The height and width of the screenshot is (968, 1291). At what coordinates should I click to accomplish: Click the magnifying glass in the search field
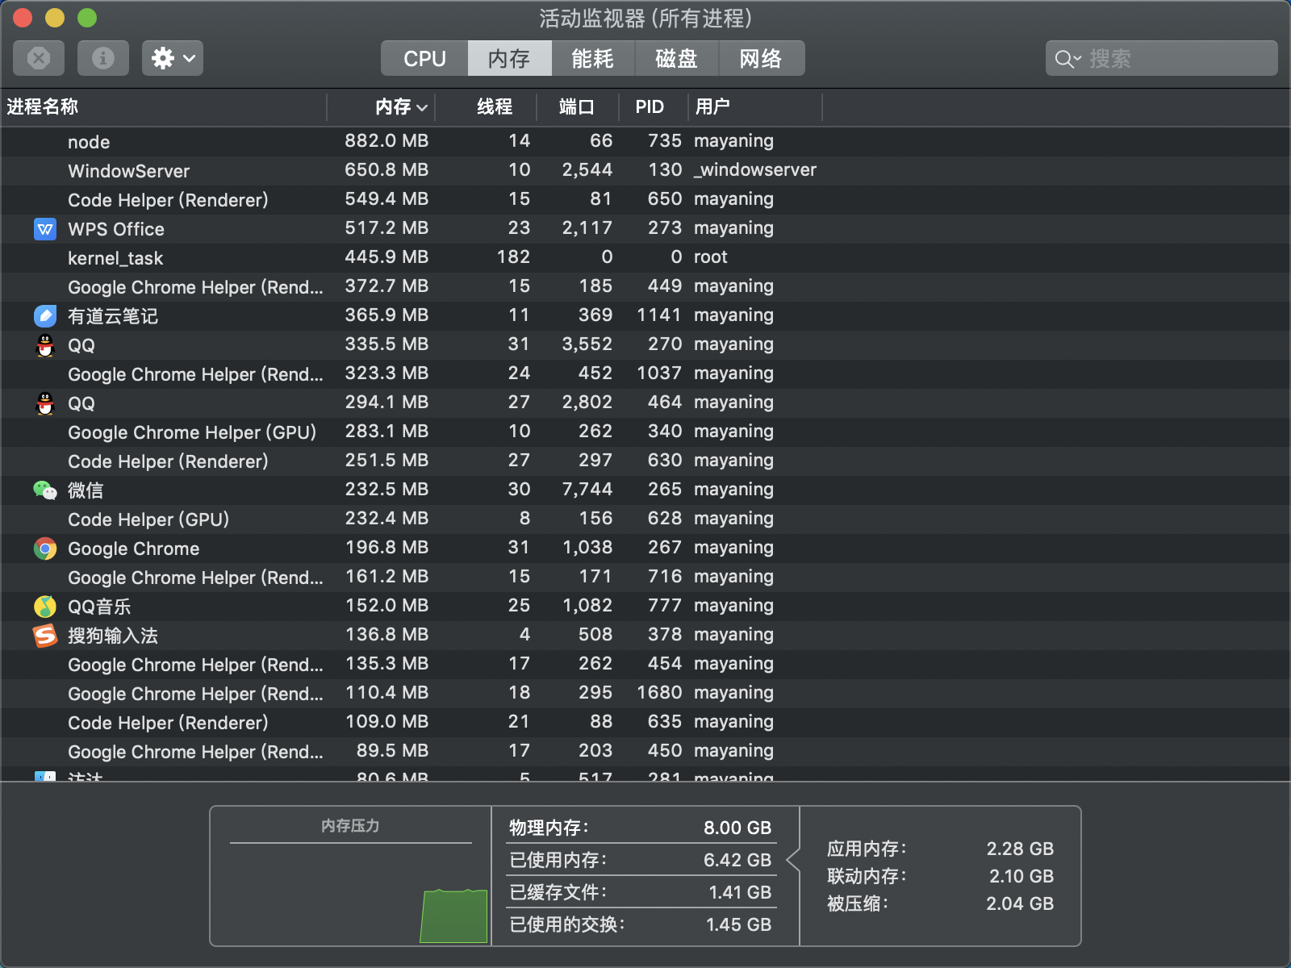pos(1065,58)
